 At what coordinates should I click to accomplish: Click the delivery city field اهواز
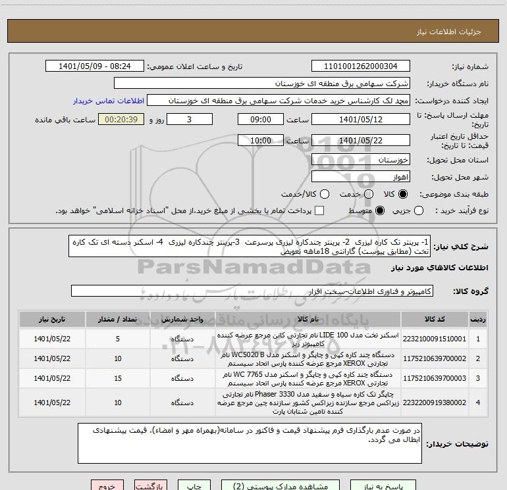[361, 177]
